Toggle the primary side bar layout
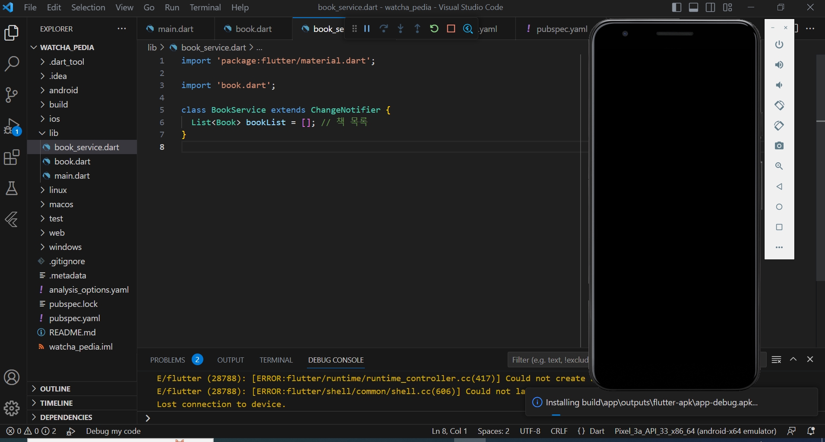 [676, 7]
